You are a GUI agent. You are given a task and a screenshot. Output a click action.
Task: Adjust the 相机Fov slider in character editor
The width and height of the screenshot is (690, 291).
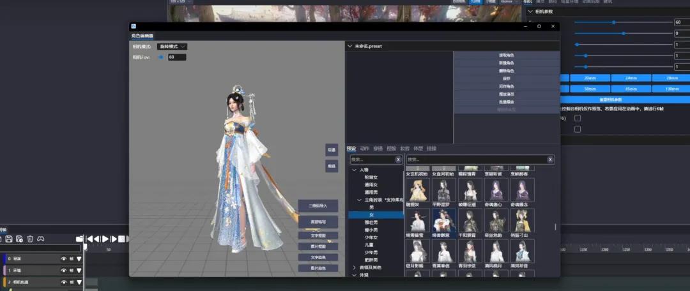(160, 57)
